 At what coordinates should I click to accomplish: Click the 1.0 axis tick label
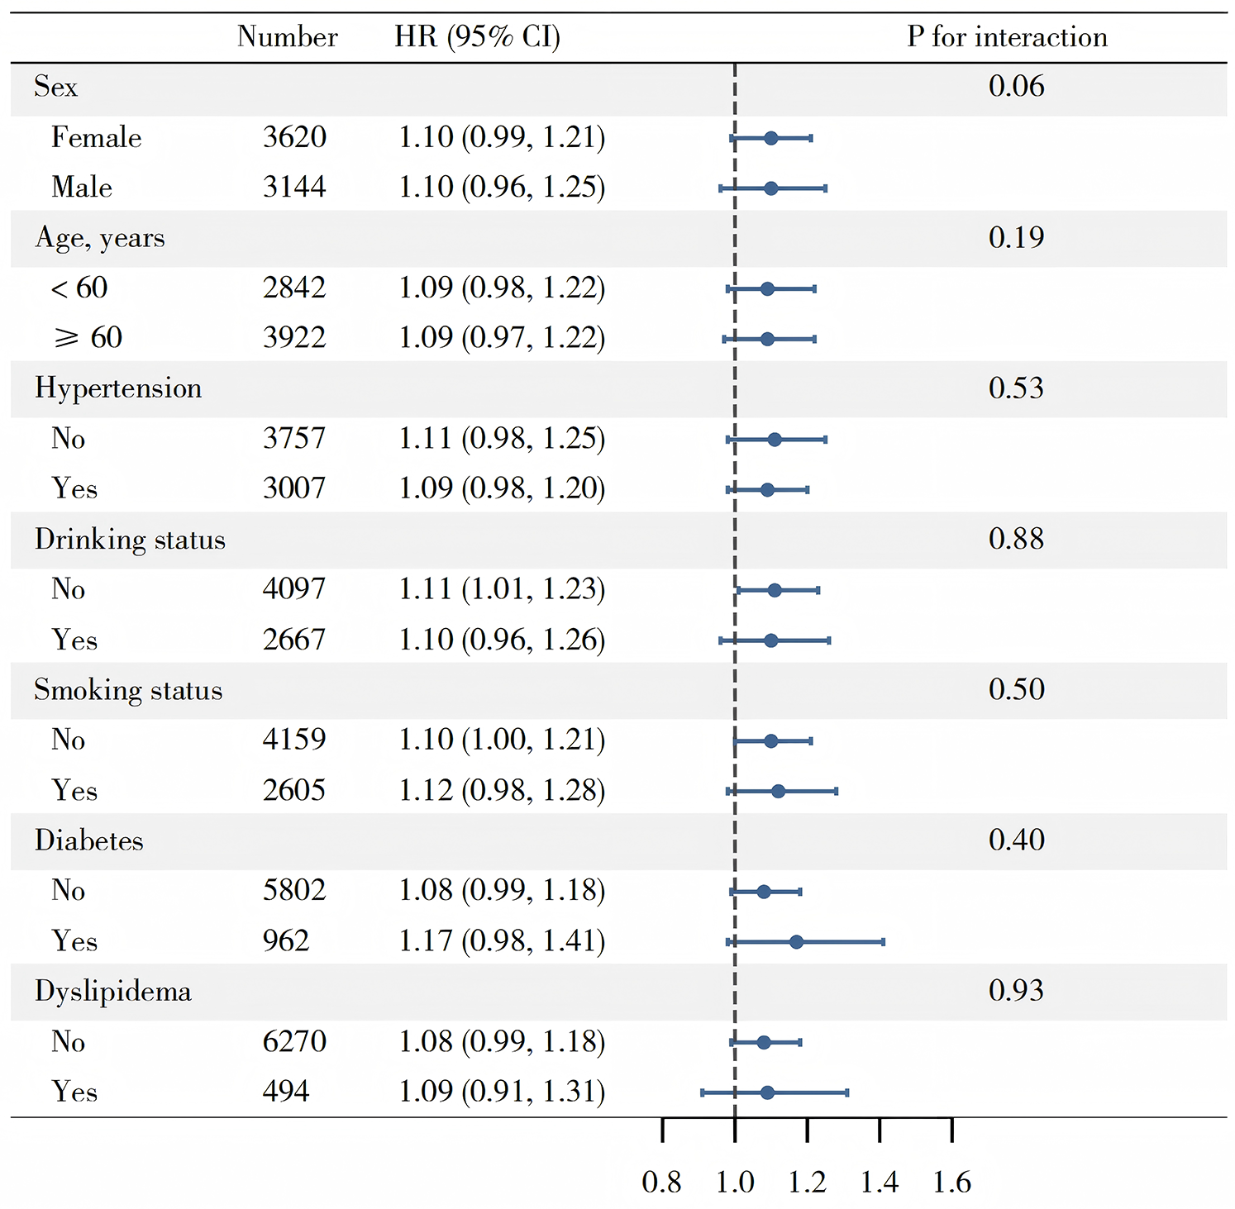point(735,1183)
